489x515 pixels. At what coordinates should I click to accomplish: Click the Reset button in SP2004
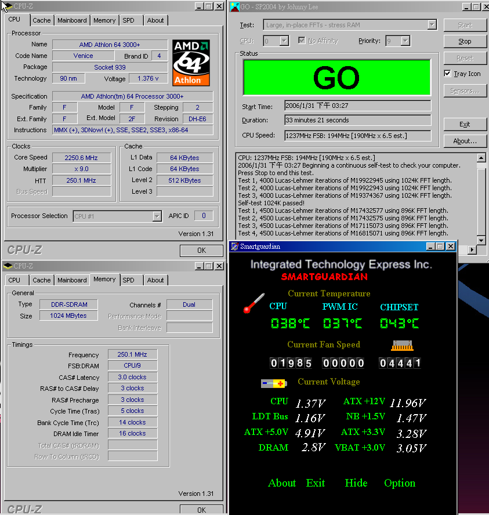click(465, 58)
